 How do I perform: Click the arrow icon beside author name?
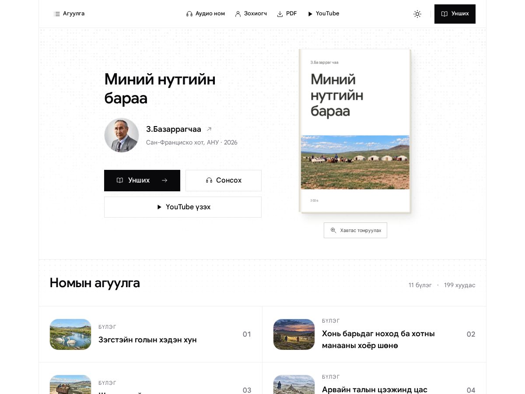pos(209,129)
